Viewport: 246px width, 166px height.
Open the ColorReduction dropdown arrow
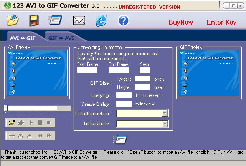165,113
